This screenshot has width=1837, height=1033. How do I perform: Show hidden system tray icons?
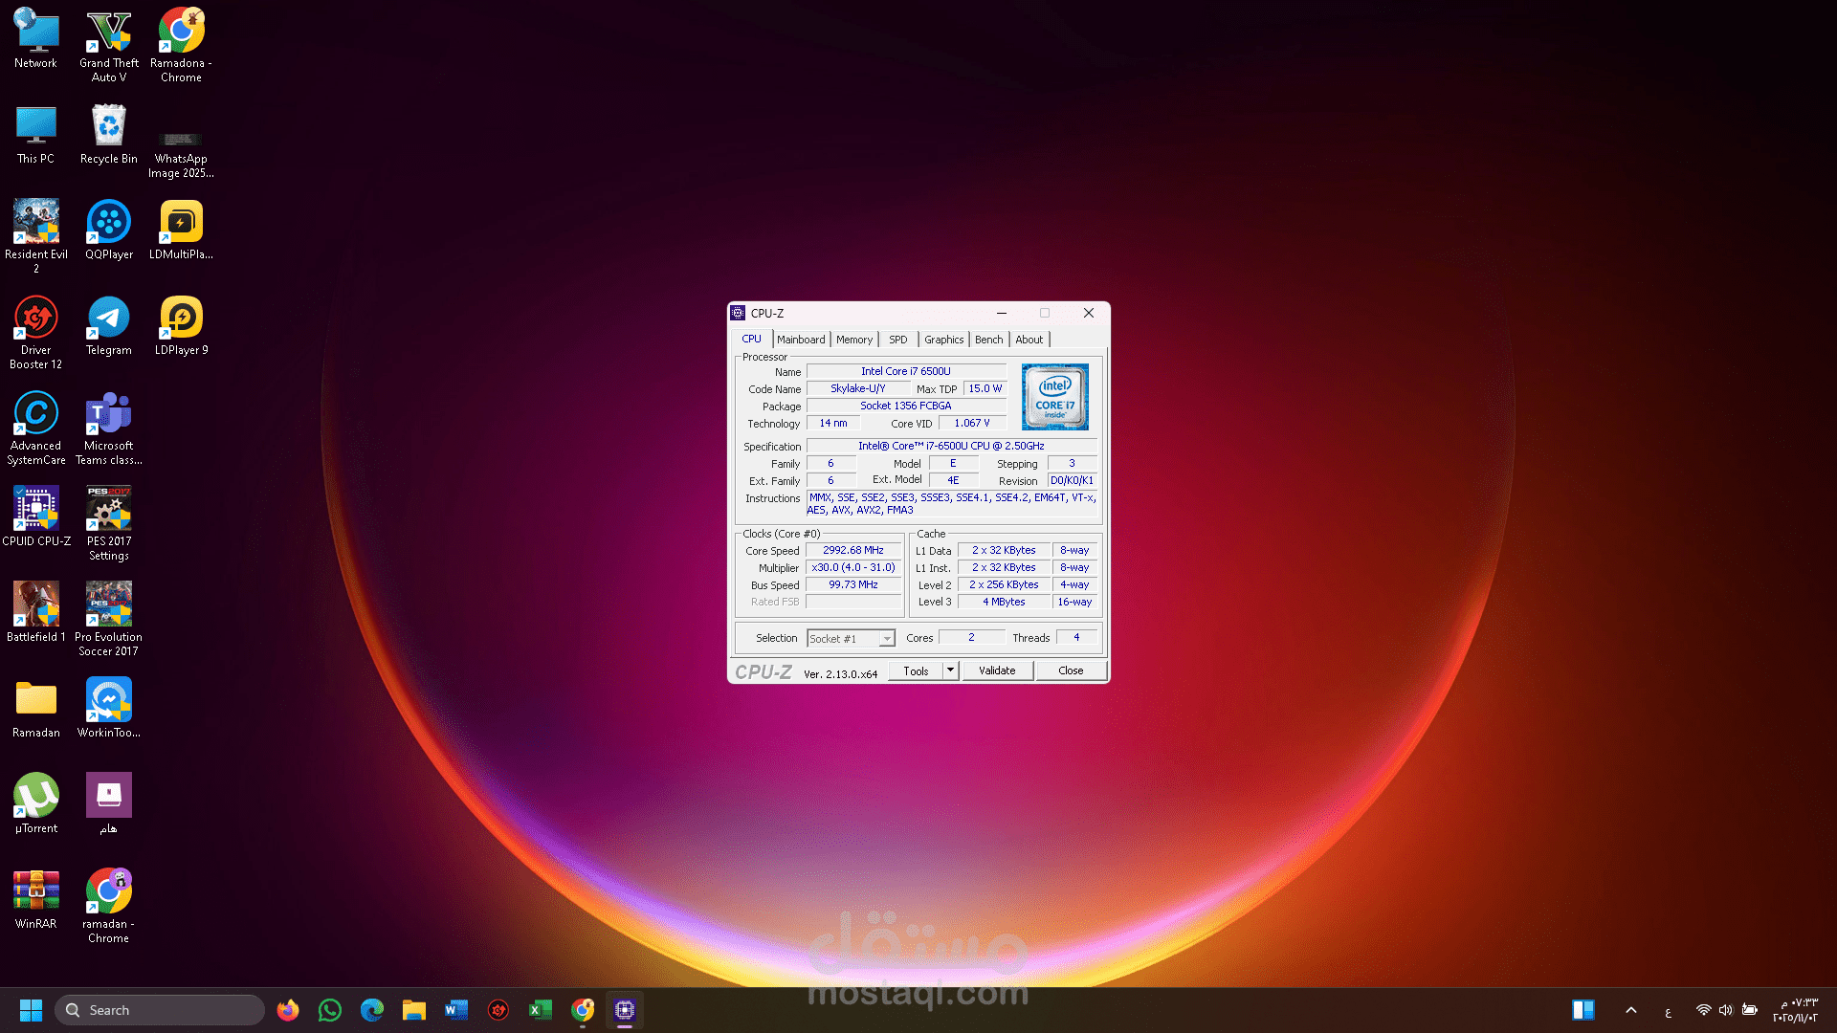coord(1631,1010)
